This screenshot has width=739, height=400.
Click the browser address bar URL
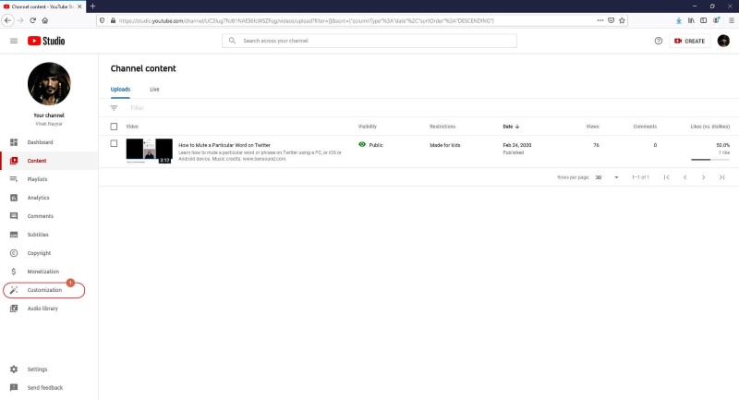(x=307, y=20)
